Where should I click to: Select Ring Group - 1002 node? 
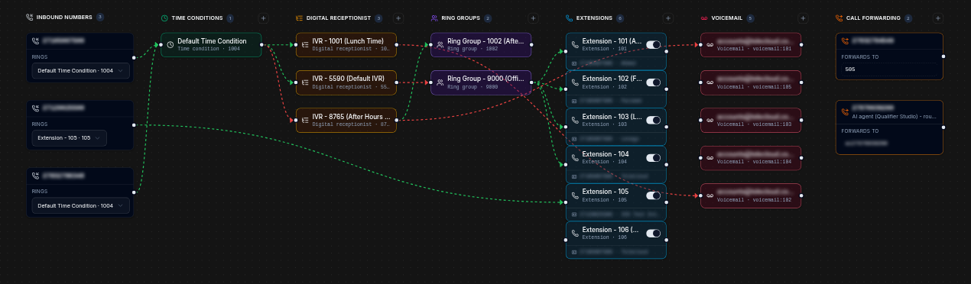[x=481, y=44]
